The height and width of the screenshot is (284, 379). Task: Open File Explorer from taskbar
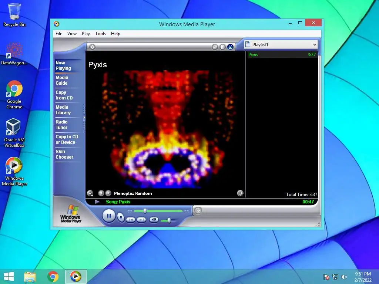point(30,277)
